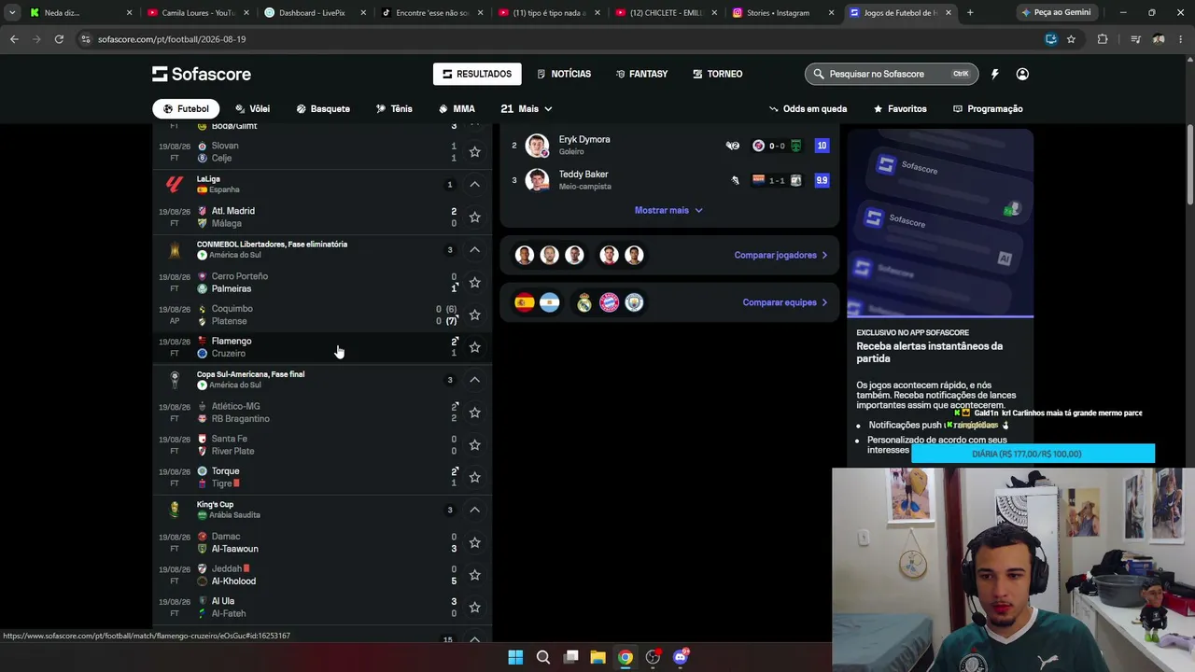
Task: Click the Spain flag team icon
Action: (525, 302)
